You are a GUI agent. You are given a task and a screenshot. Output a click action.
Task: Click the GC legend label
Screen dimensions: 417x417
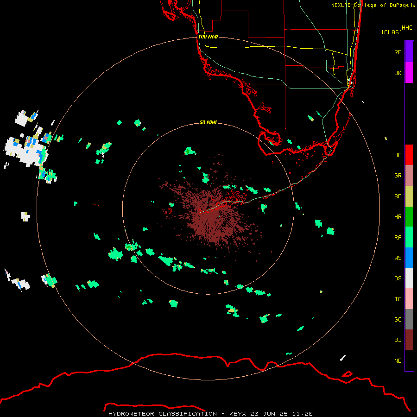click(398, 320)
